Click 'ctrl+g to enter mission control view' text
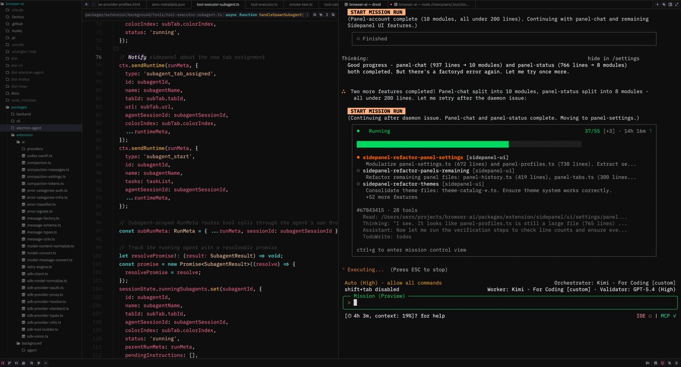The height and width of the screenshot is (367, 681). click(411, 250)
